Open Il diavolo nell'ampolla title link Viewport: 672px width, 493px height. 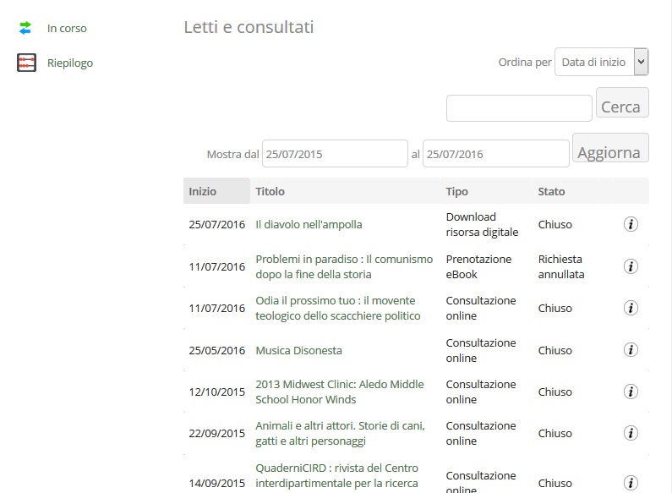[x=309, y=224]
